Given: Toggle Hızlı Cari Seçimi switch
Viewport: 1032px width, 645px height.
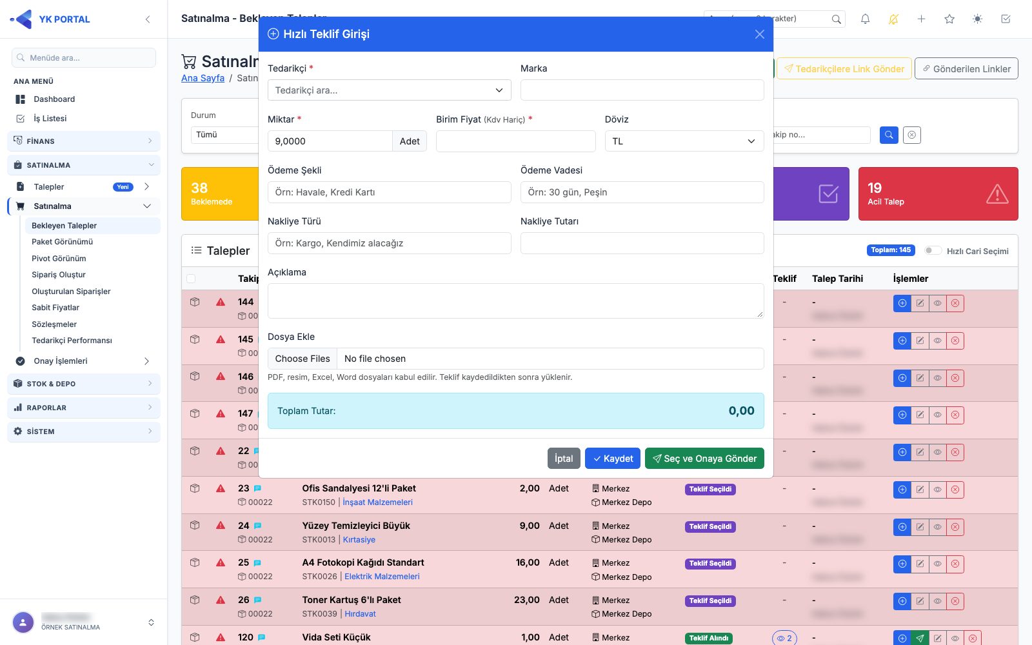Looking at the screenshot, I should coord(933,250).
